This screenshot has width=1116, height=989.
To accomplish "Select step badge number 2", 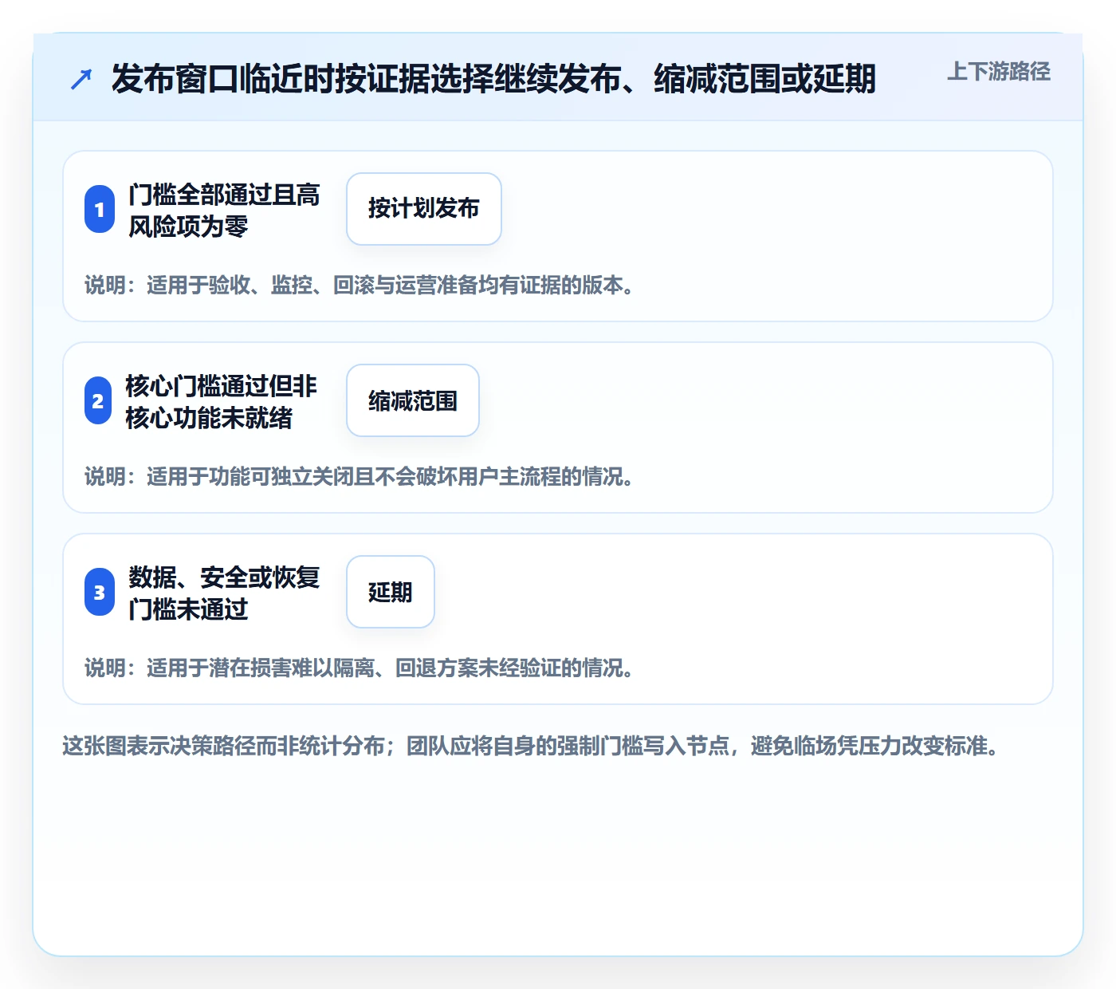I will (98, 401).
